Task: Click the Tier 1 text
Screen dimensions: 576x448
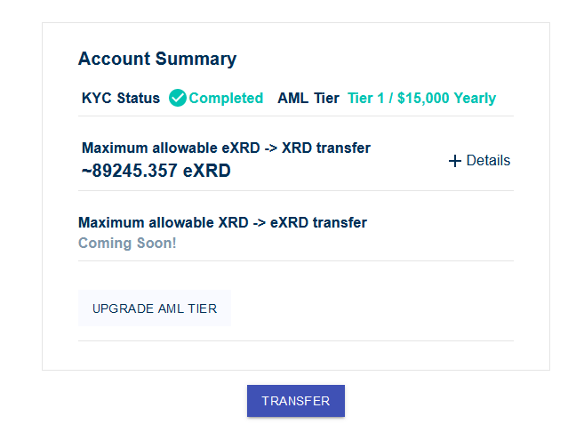Action: pyautogui.click(x=366, y=98)
